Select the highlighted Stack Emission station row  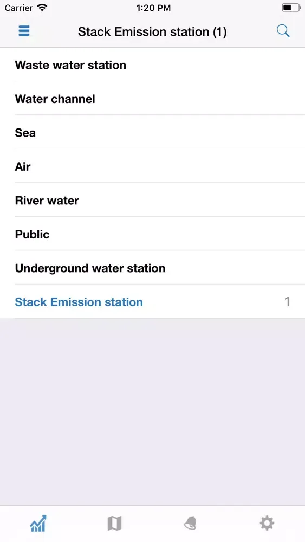pos(152,302)
